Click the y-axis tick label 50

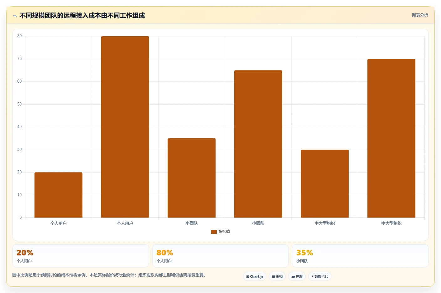tap(19, 104)
